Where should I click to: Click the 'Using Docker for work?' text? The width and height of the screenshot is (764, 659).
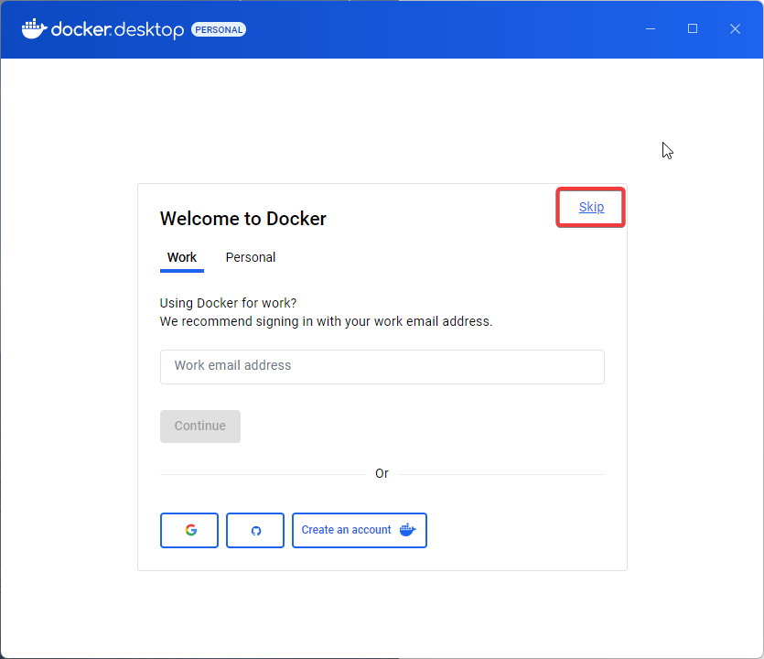(228, 303)
